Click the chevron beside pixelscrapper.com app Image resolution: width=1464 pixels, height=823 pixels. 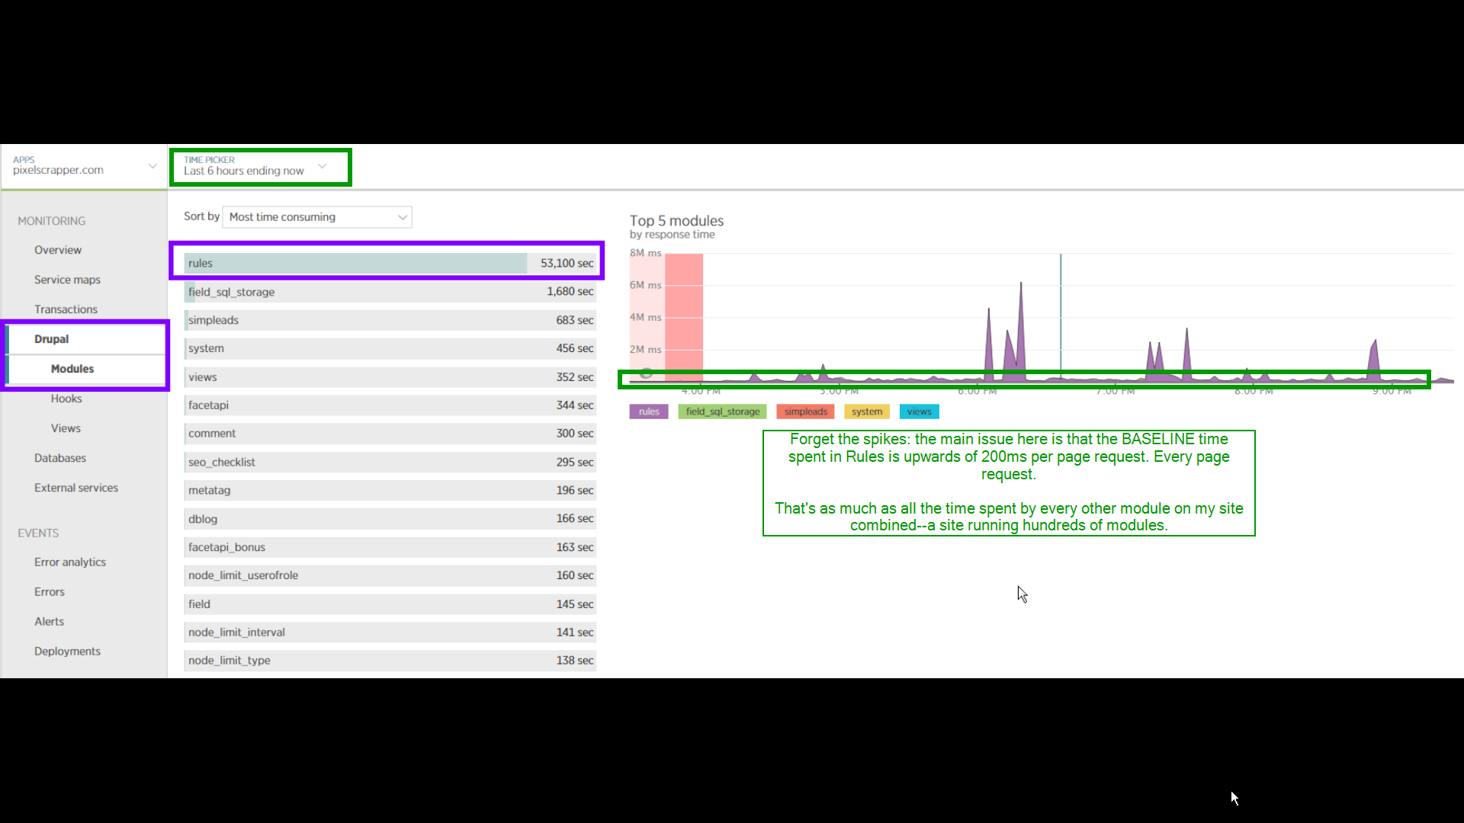pos(152,166)
